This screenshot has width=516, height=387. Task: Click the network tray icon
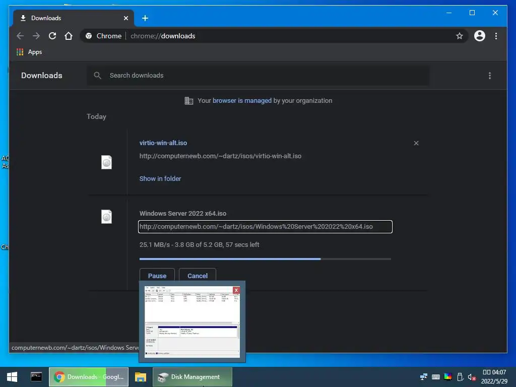[424, 377]
